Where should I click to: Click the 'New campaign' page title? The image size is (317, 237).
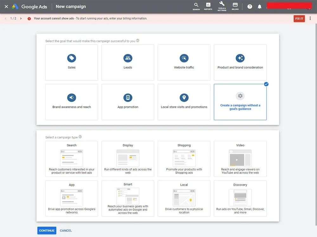(71, 6)
